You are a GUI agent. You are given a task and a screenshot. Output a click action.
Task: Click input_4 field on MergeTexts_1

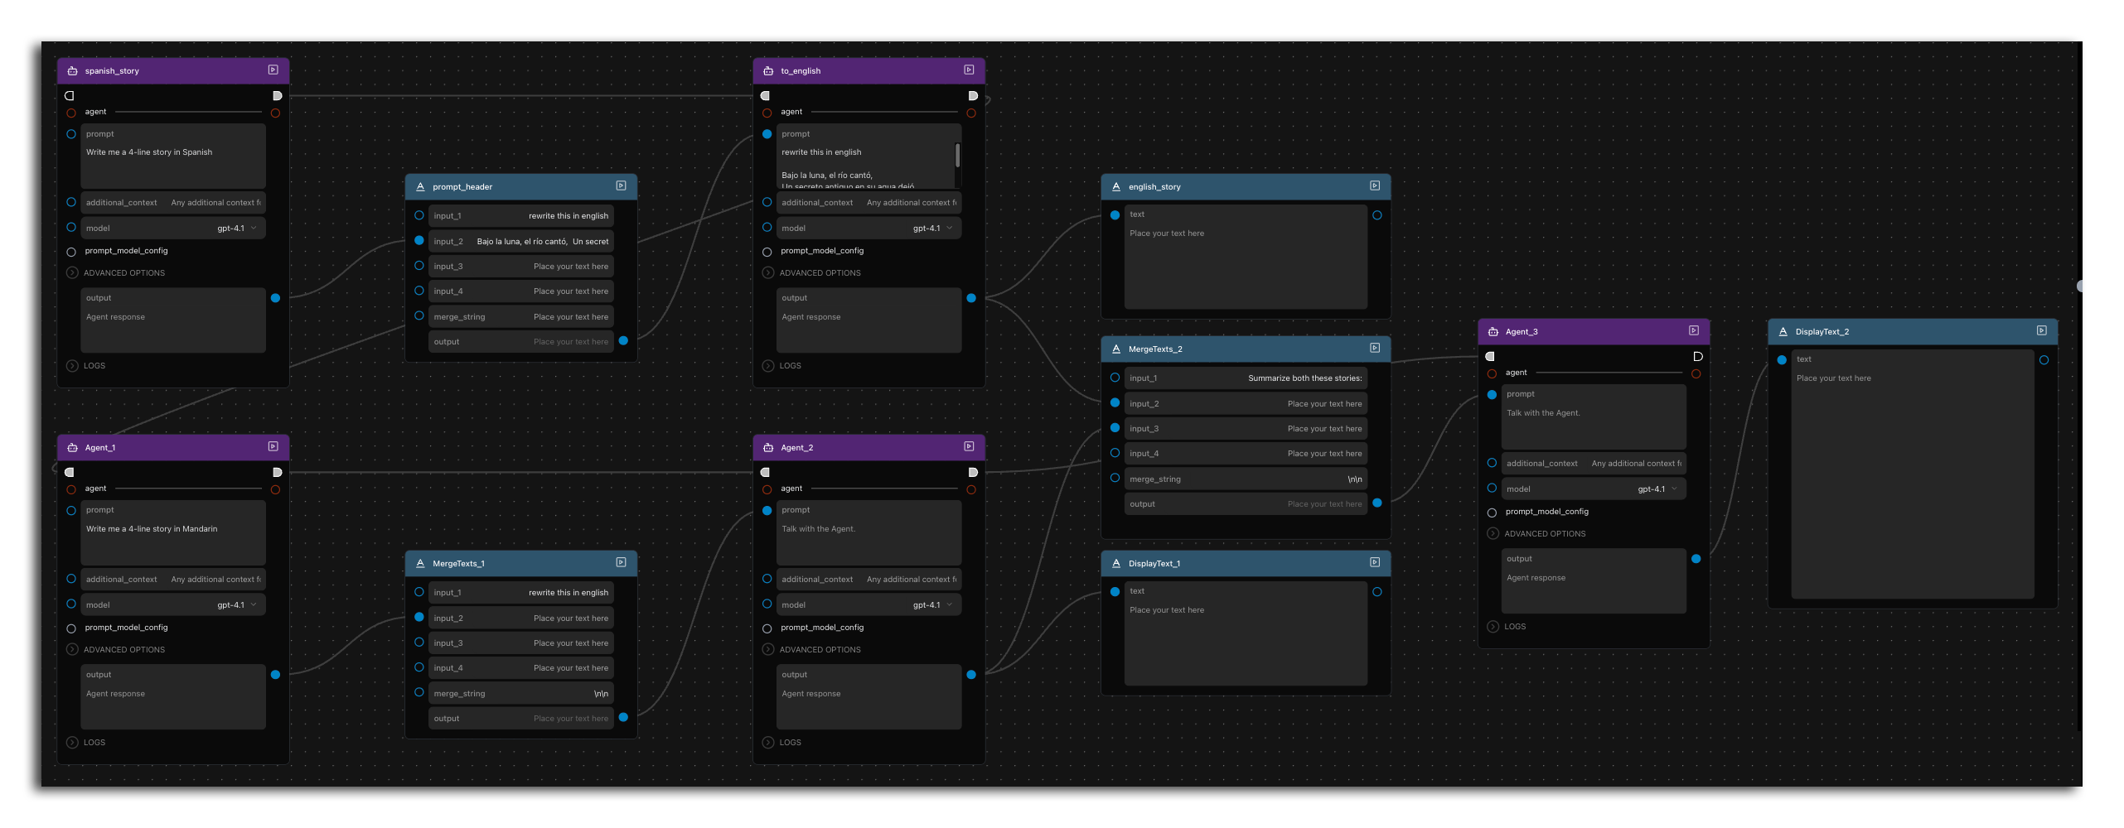tap(521, 667)
